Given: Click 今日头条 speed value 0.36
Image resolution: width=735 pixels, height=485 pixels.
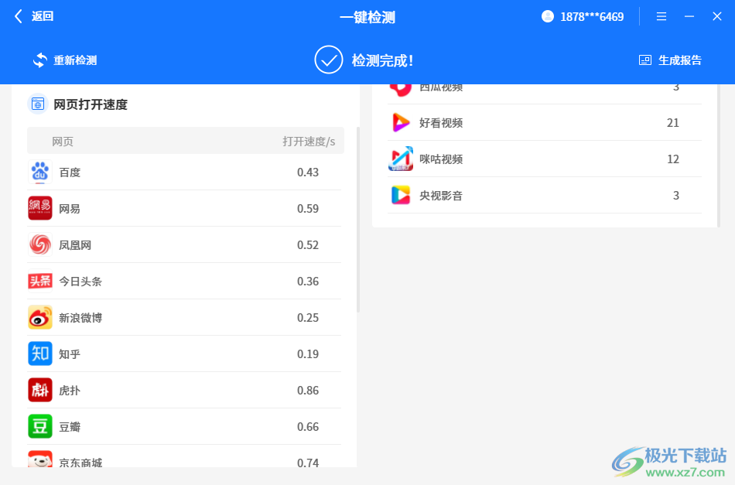Looking at the screenshot, I should [308, 281].
